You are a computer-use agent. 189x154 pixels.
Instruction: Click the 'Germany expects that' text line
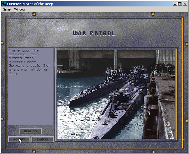tap(29, 66)
